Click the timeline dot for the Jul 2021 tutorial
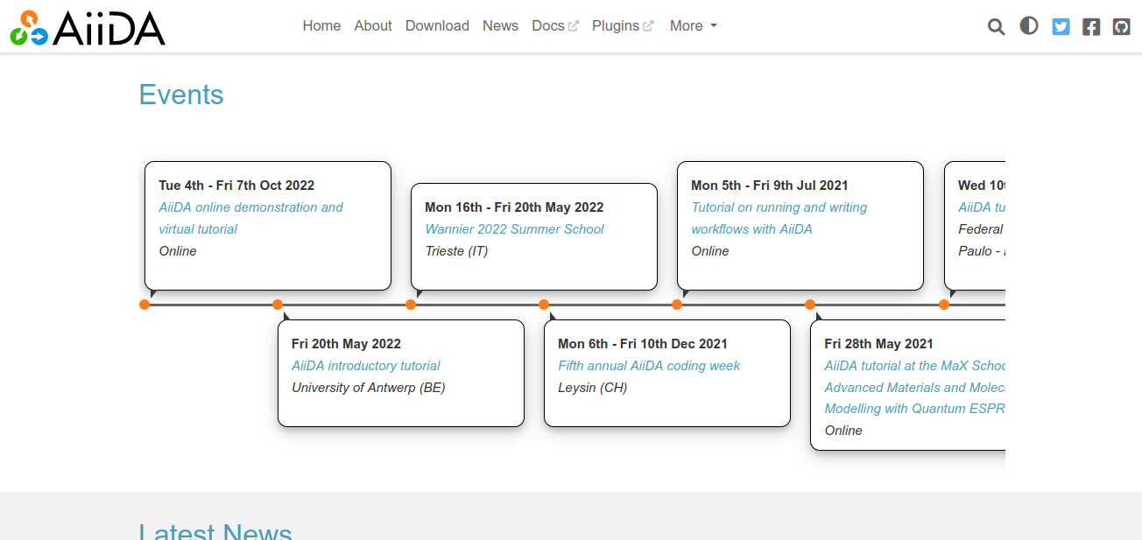 (677, 305)
